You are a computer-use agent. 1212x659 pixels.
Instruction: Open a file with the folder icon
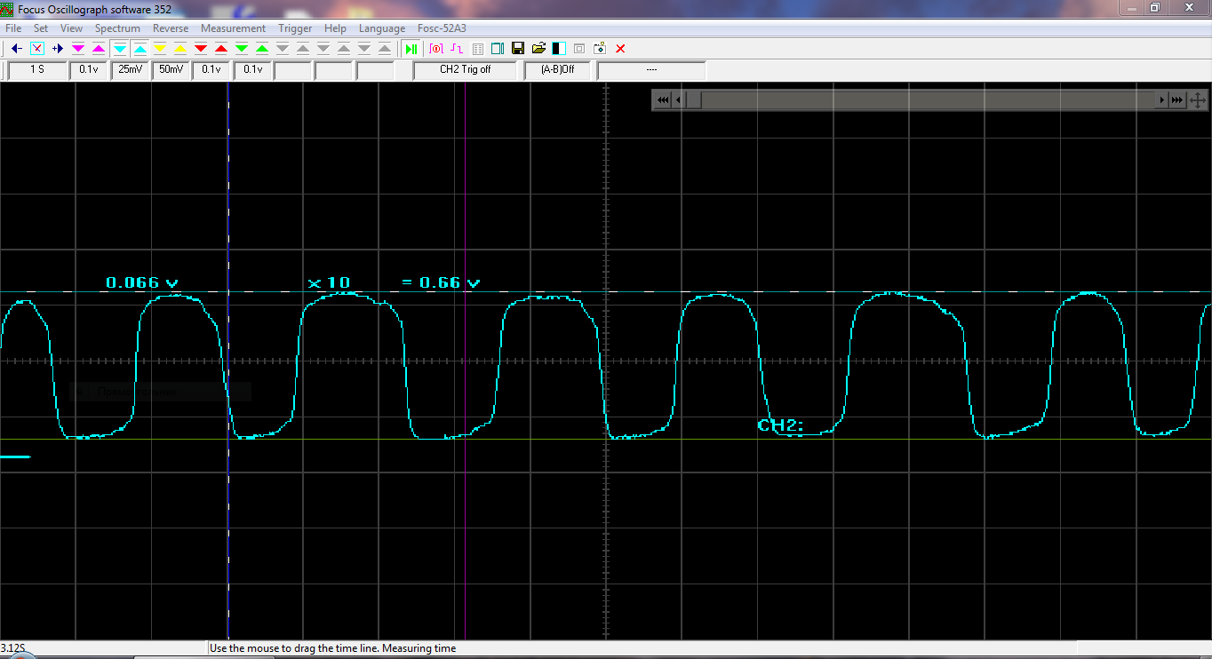pos(538,49)
